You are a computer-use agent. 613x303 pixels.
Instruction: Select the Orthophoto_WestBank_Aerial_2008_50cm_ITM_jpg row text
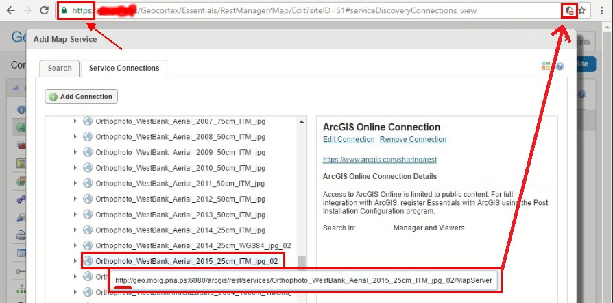click(180, 137)
